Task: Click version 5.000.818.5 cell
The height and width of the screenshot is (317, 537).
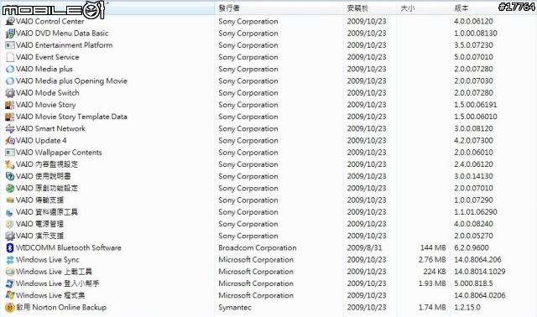Action: coord(473,283)
